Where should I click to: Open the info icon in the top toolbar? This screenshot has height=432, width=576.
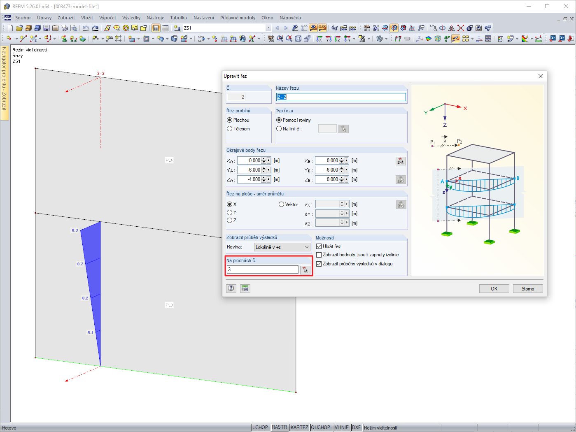[x=470, y=28]
